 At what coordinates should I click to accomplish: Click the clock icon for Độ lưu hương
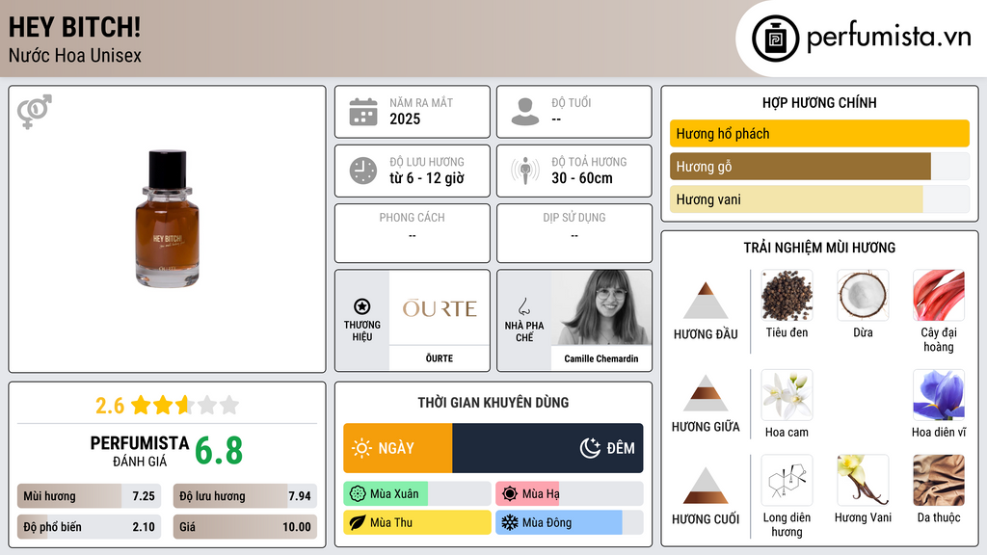click(x=363, y=171)
